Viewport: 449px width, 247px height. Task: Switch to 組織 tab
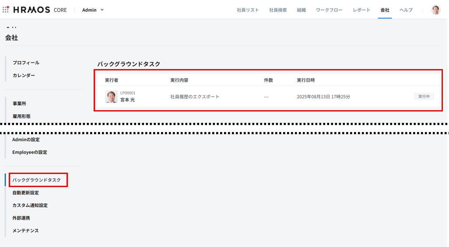[301, 10]
